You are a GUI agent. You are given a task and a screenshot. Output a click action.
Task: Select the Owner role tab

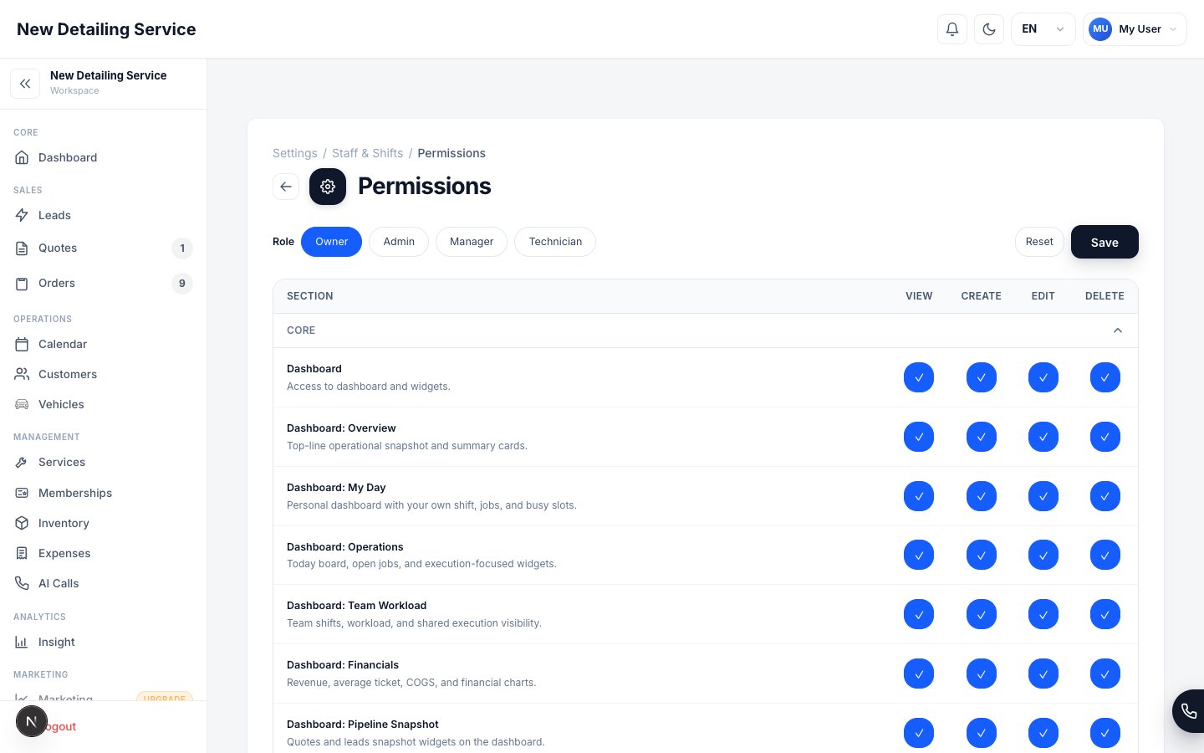click(x=332, y=242)
